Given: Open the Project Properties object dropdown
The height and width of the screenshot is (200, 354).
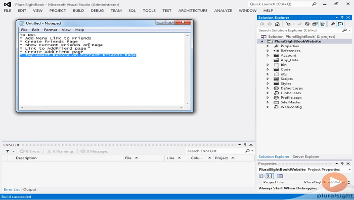Looking at the screenshot, I should [349, 170].
